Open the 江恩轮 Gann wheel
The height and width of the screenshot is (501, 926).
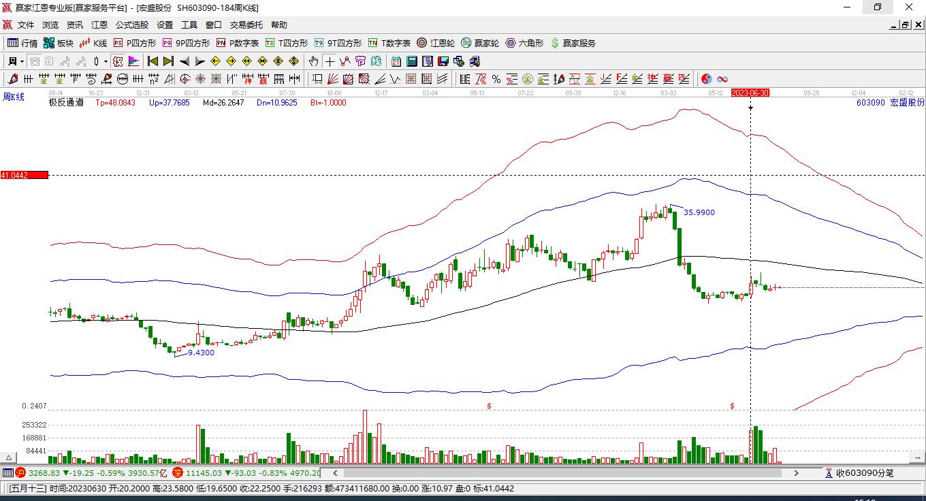point(436,43)
